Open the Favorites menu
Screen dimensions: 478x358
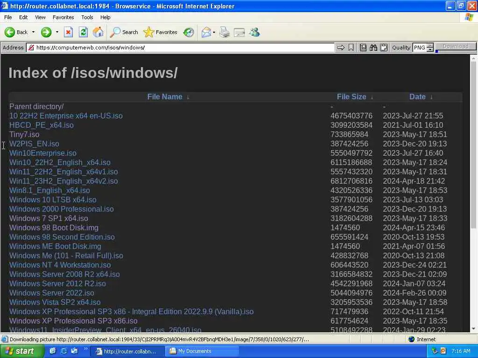pos(63,17)
